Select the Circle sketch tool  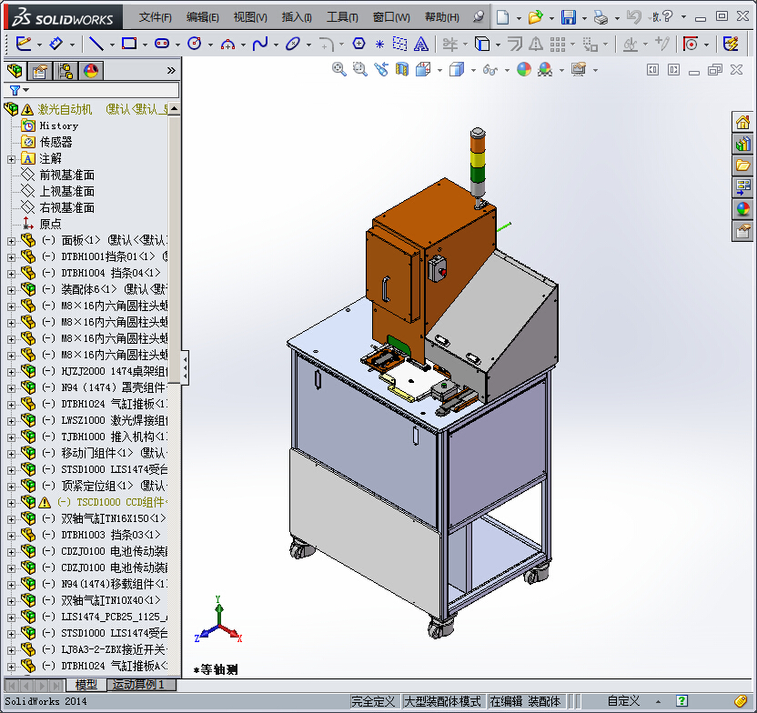tap(195, 44)
